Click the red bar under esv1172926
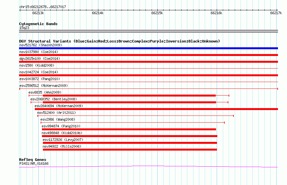 pos(130,143)
